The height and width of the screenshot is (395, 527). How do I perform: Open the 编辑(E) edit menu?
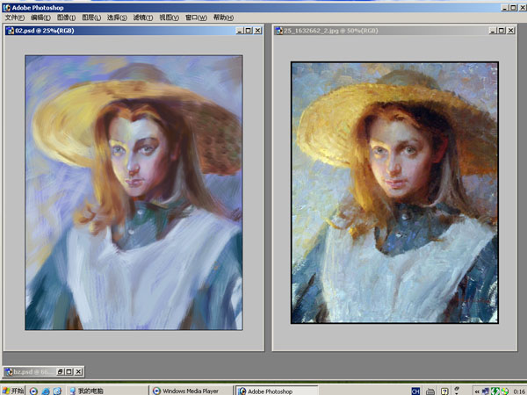click(40, 18)
